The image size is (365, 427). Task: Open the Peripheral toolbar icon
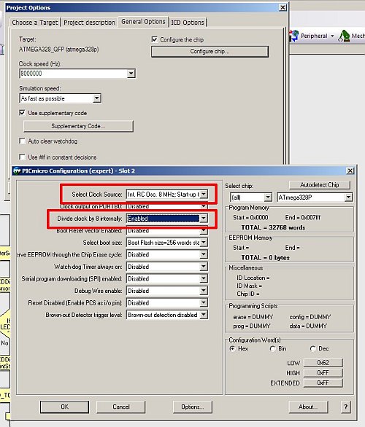[294, 36]
